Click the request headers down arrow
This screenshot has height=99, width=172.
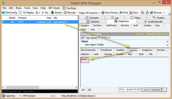click(x=168, y=45)
